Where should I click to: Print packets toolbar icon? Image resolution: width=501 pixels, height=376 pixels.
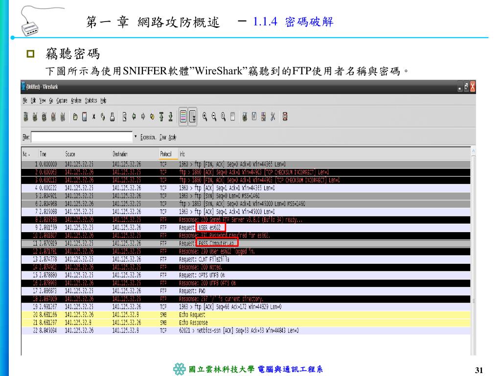click(x=112, y=117)
